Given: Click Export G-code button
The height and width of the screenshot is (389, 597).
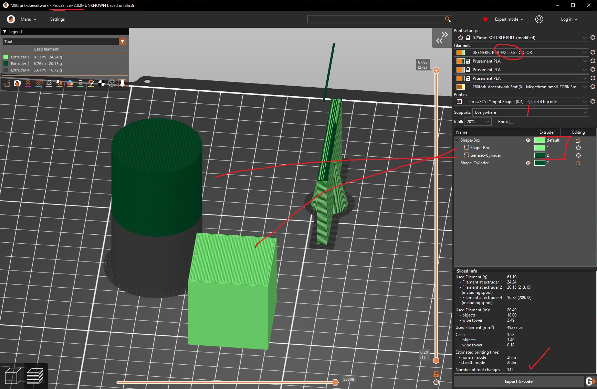Looking at the screenshot, I should [x=519, y=381].
